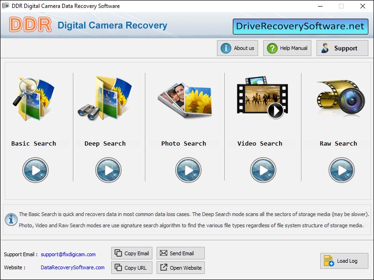Viewport: 374px width, 280px height.
Task: Launch Photo Search using its play button
Action: pyautogui.click(x=188, y=170)
